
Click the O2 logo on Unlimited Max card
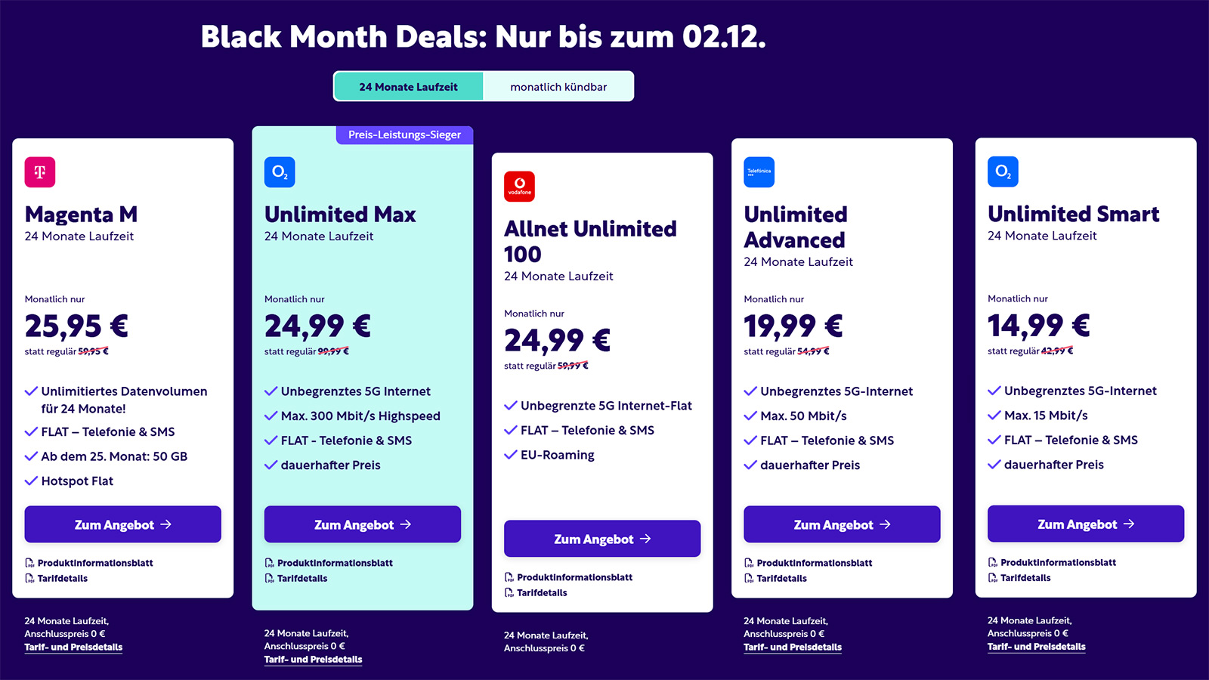280,172
